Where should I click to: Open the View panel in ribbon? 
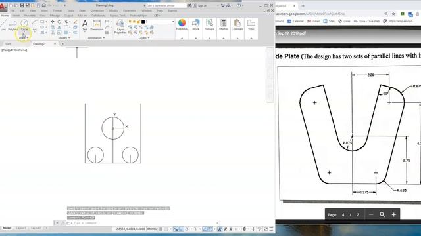click(251, 25)
